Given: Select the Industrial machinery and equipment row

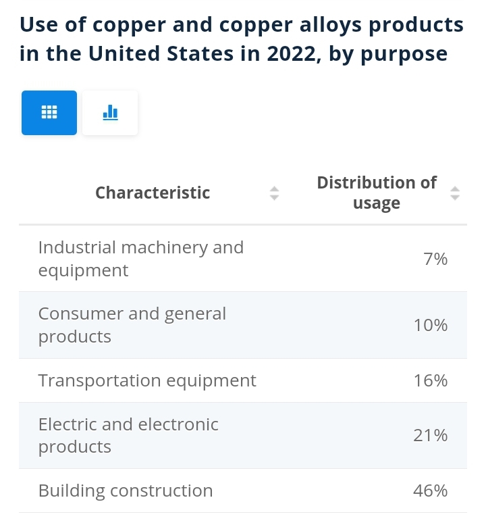Looking at the screenshot, I should tap(243, 259).
